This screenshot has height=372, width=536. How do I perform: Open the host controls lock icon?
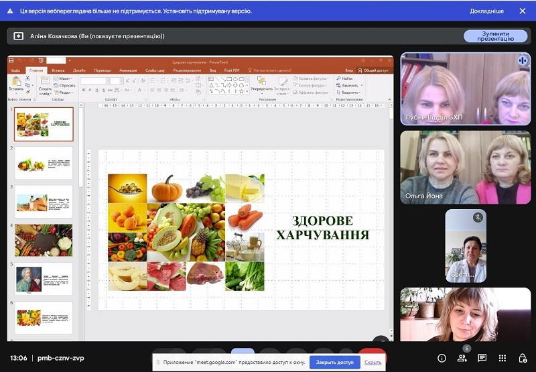522,358
